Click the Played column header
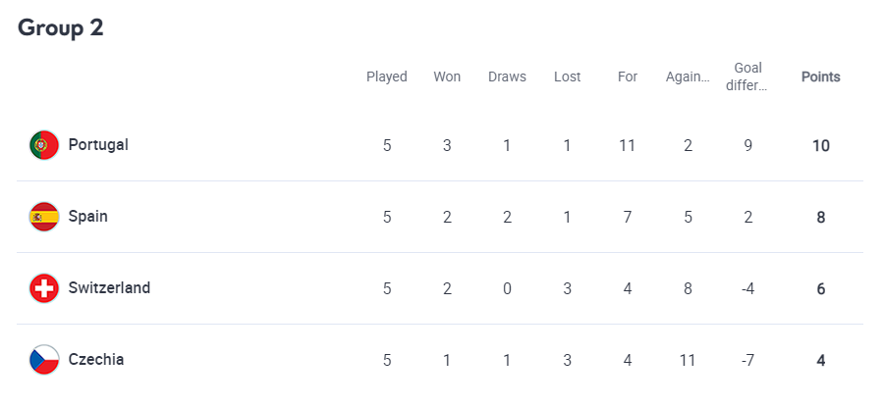Screen dimensions: 884x406 point(387,76)
